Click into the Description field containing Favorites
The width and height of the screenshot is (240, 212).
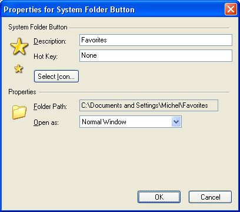[156, 40]
